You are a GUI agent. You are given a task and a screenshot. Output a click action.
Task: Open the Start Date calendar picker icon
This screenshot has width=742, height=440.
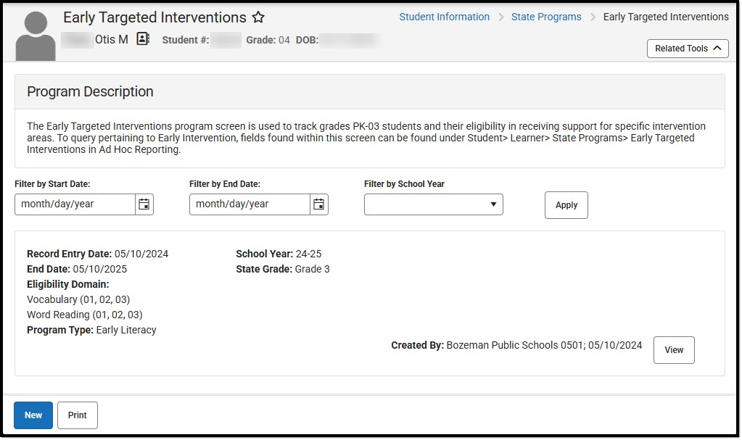(x=144, y=204)
